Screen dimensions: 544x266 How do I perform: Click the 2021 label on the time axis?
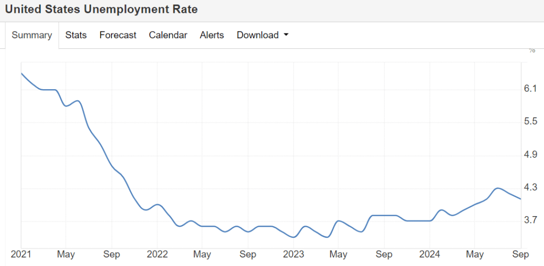21,255
